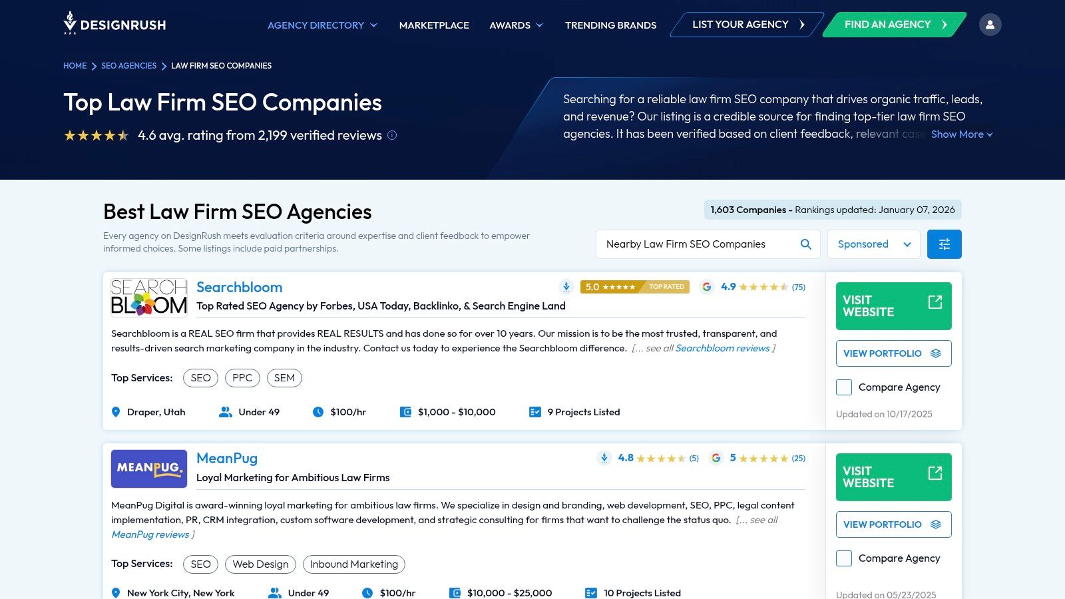Check Compare Agency for MeanPug
Screen dimensions: 1065x599
click(843, 558)
